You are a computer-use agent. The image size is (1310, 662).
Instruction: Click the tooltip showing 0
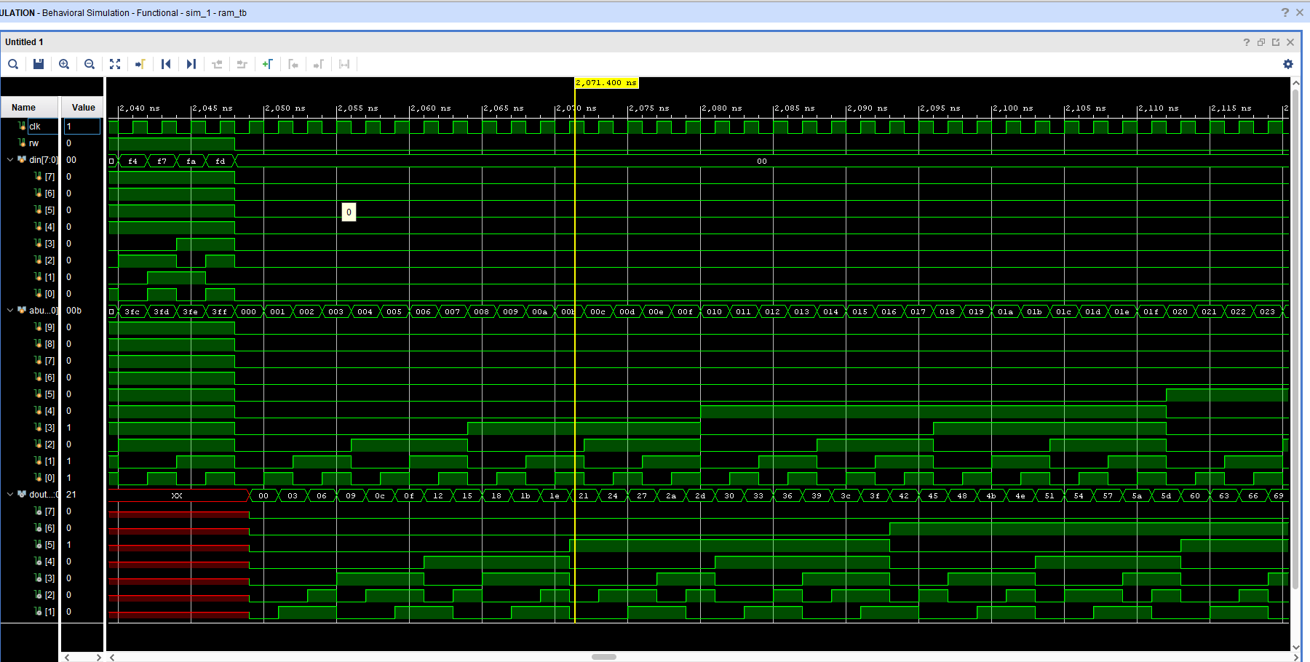[349, 212]
